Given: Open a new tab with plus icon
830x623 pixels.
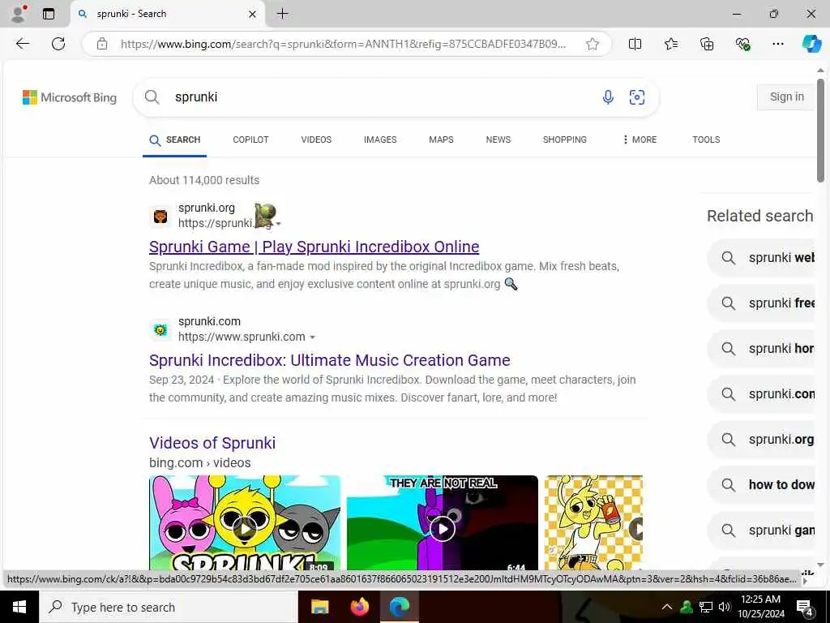Looking at the screenshot, I should coord(283,14).
